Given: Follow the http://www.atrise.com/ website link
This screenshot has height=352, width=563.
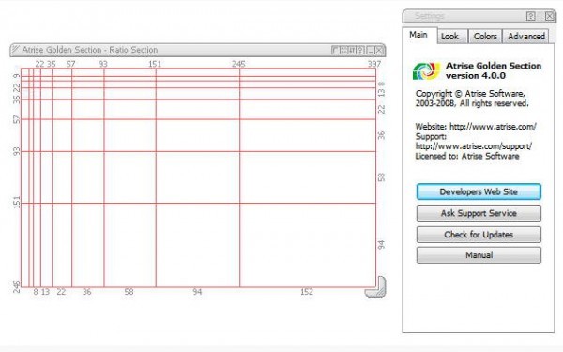Looking at the screenshot, I should (493, 127).
